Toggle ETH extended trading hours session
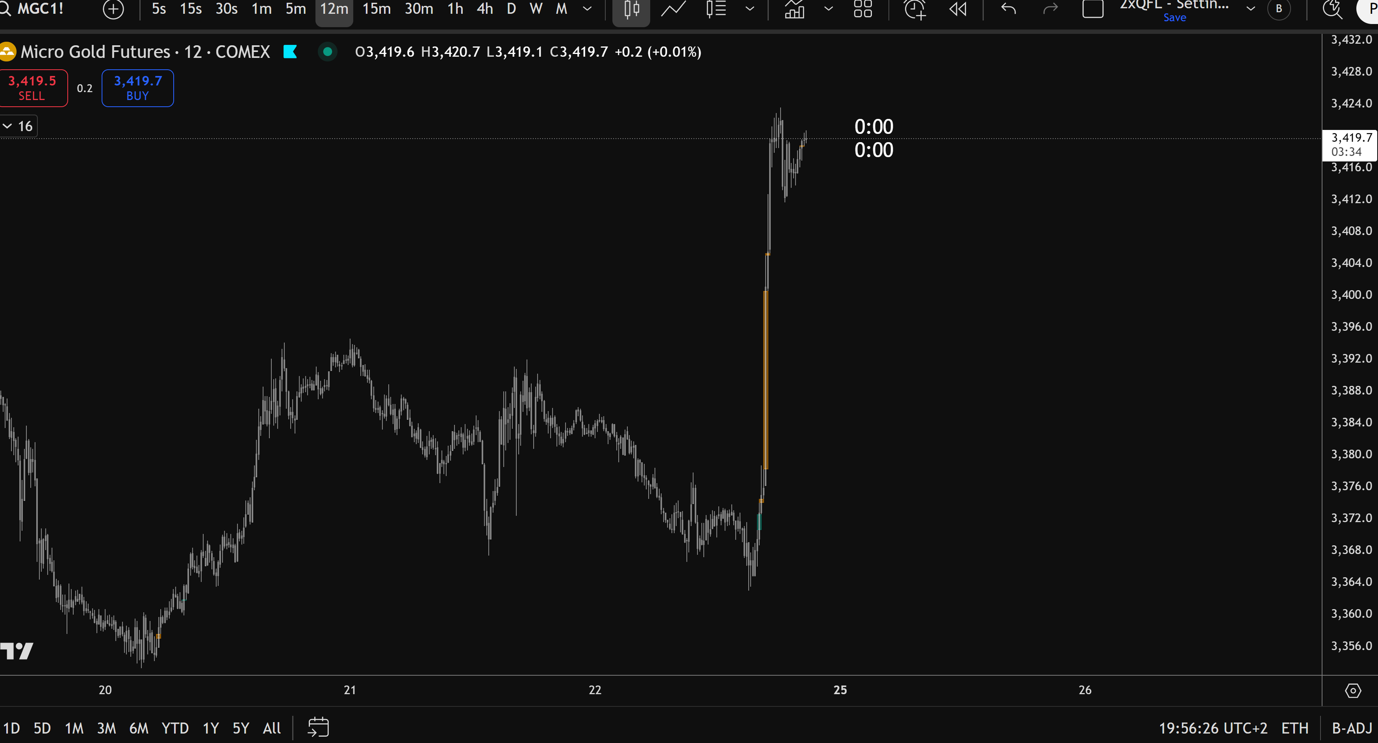 (x=1295, y=728)
